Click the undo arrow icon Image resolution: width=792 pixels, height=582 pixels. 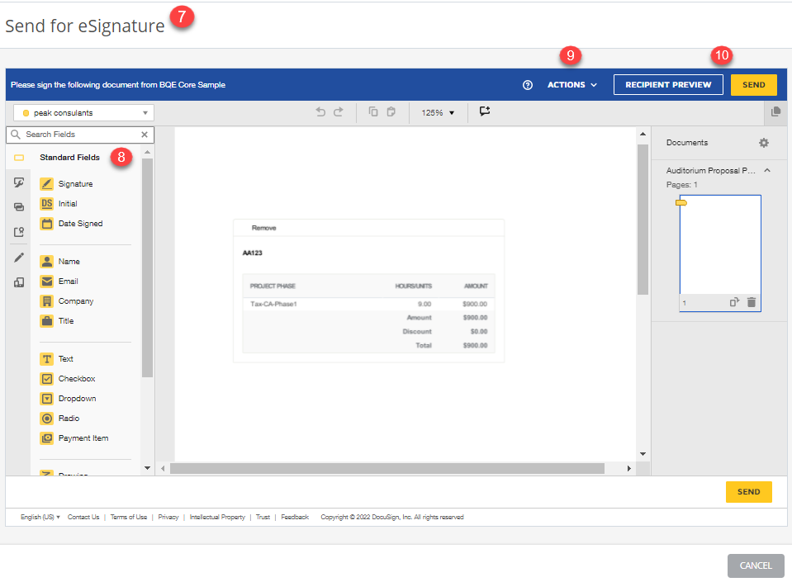[x=320, y=111]
